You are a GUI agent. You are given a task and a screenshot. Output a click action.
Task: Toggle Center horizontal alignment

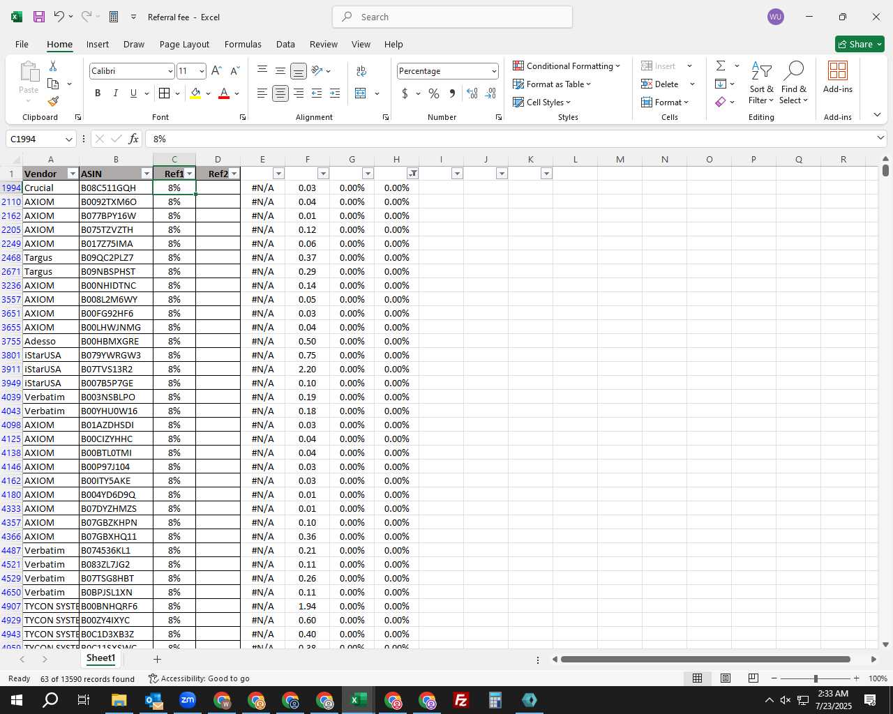(280, 93)
